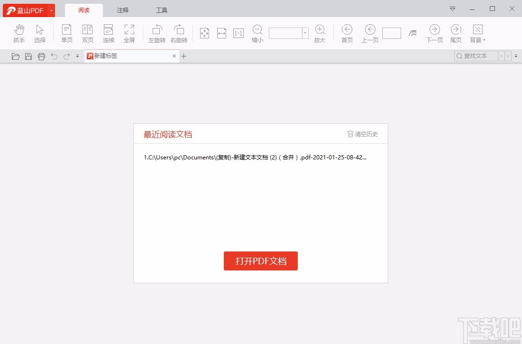Go to first page (首页)
Screen dimensions: 522x344
pyautogui.click(x=347, y=34)
